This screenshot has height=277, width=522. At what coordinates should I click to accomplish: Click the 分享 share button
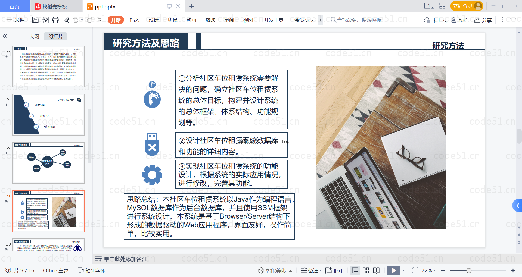coord(483,20)
